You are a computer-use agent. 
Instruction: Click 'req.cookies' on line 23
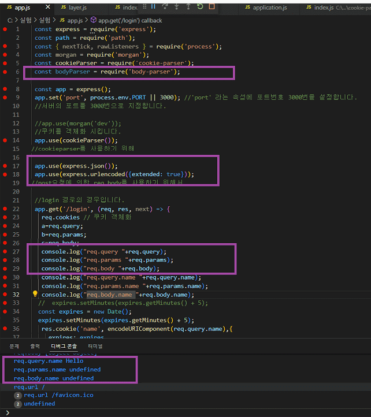coord(61,217)
